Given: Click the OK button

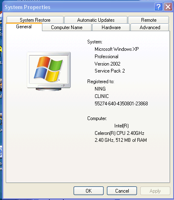Looking at the screenshot, I should tap(89, 191).
